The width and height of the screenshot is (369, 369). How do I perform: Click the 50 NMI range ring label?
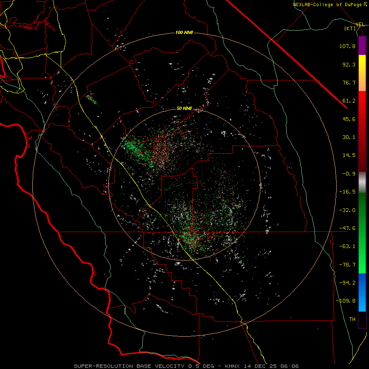(184, 109)
